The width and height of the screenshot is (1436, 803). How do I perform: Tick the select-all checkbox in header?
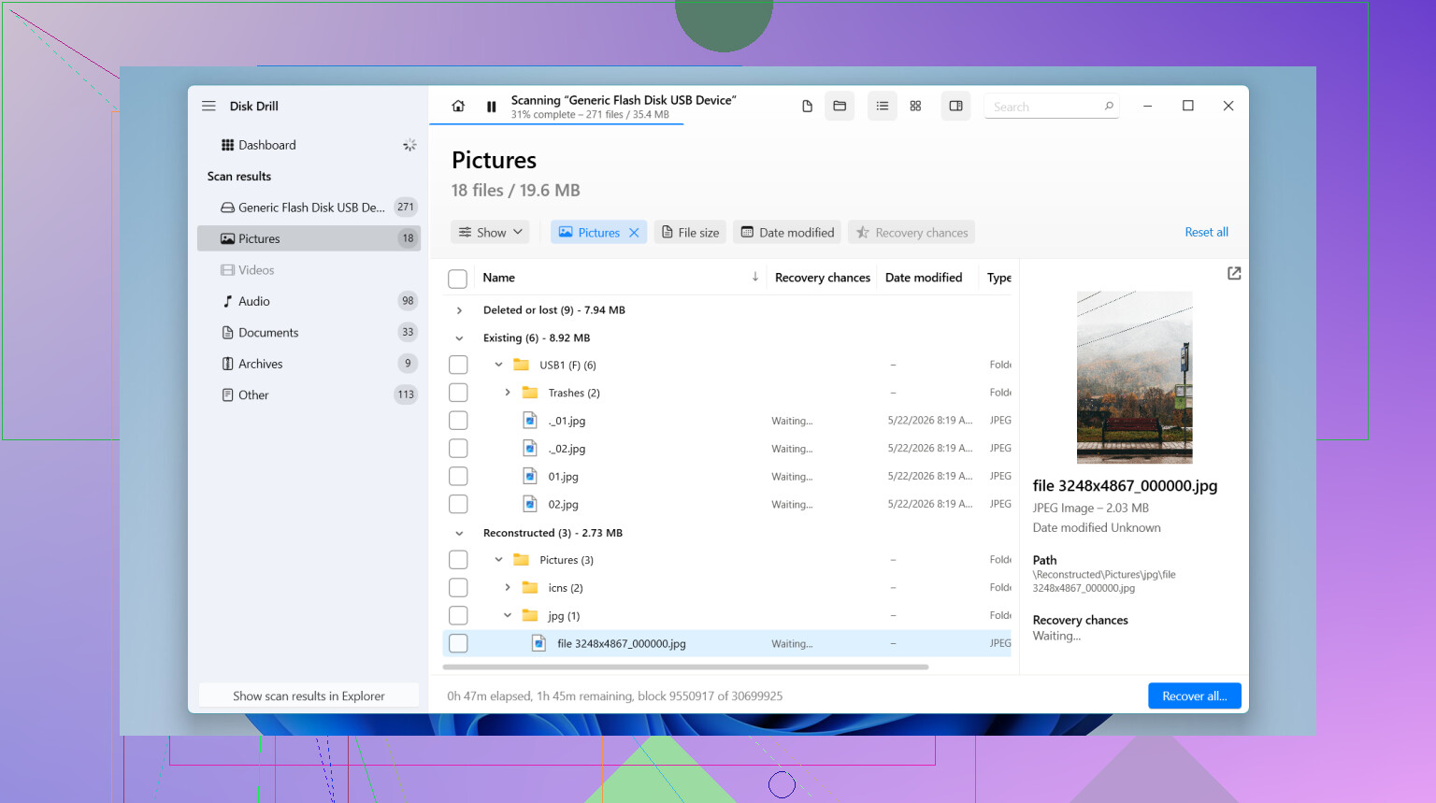pyautogui.click(x=458, y=279)
